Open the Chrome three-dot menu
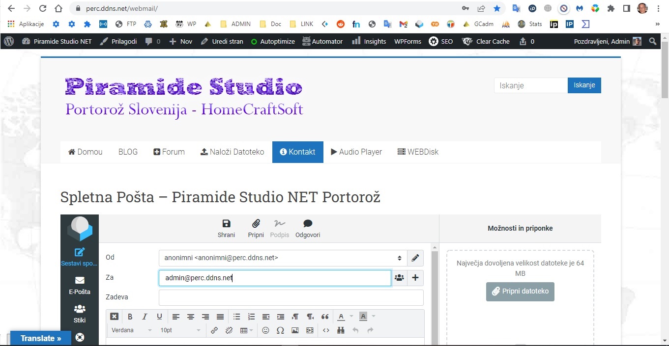The height and width of the screenshot is (346, 669). 658,8
